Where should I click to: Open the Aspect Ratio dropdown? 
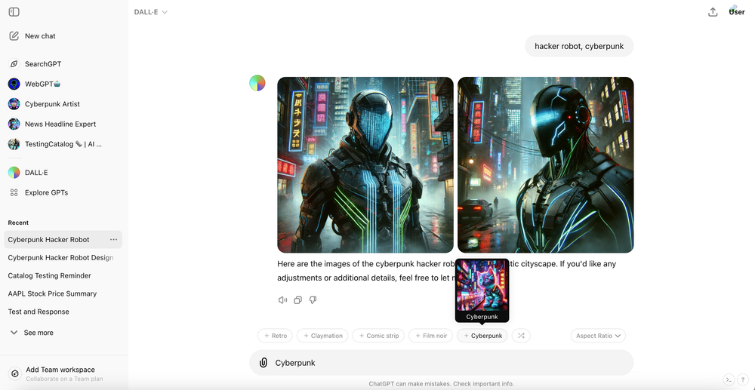[x=598, y=336]
